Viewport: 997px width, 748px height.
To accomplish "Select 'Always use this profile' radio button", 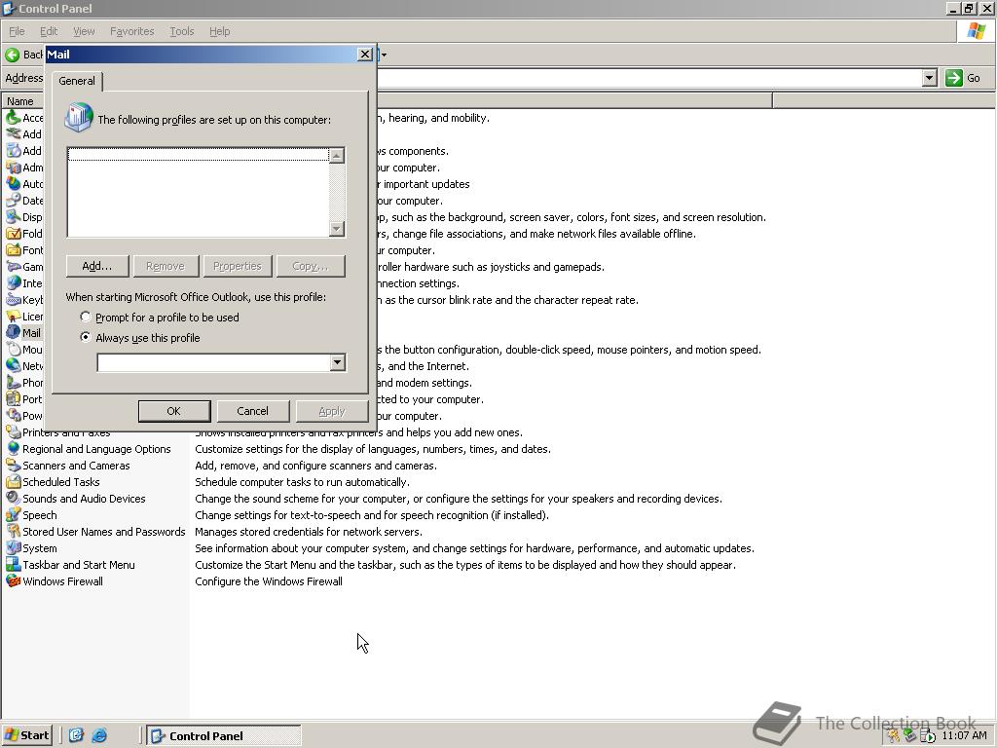I will pyautogui.click(x=86, y=337).
